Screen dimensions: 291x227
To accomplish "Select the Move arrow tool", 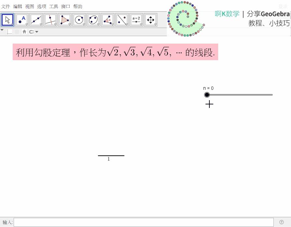I will point(7,20).
